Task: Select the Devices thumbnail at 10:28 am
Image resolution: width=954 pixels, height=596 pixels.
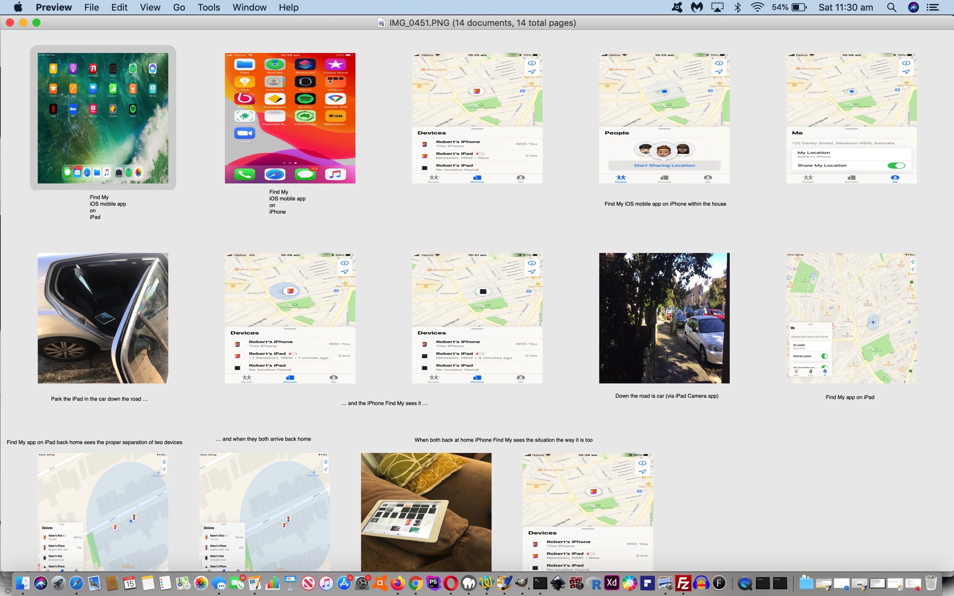Action: [290, 318]
